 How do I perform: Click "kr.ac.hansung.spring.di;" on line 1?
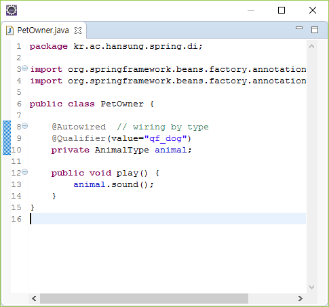click(138, 46)
